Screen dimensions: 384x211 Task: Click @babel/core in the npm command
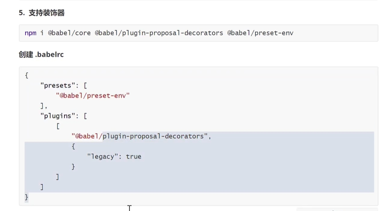pos(69,33)
